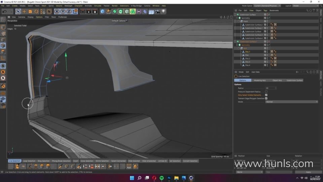Switch the coordinate system icon
323x182 pixels.
pos(75,11)
